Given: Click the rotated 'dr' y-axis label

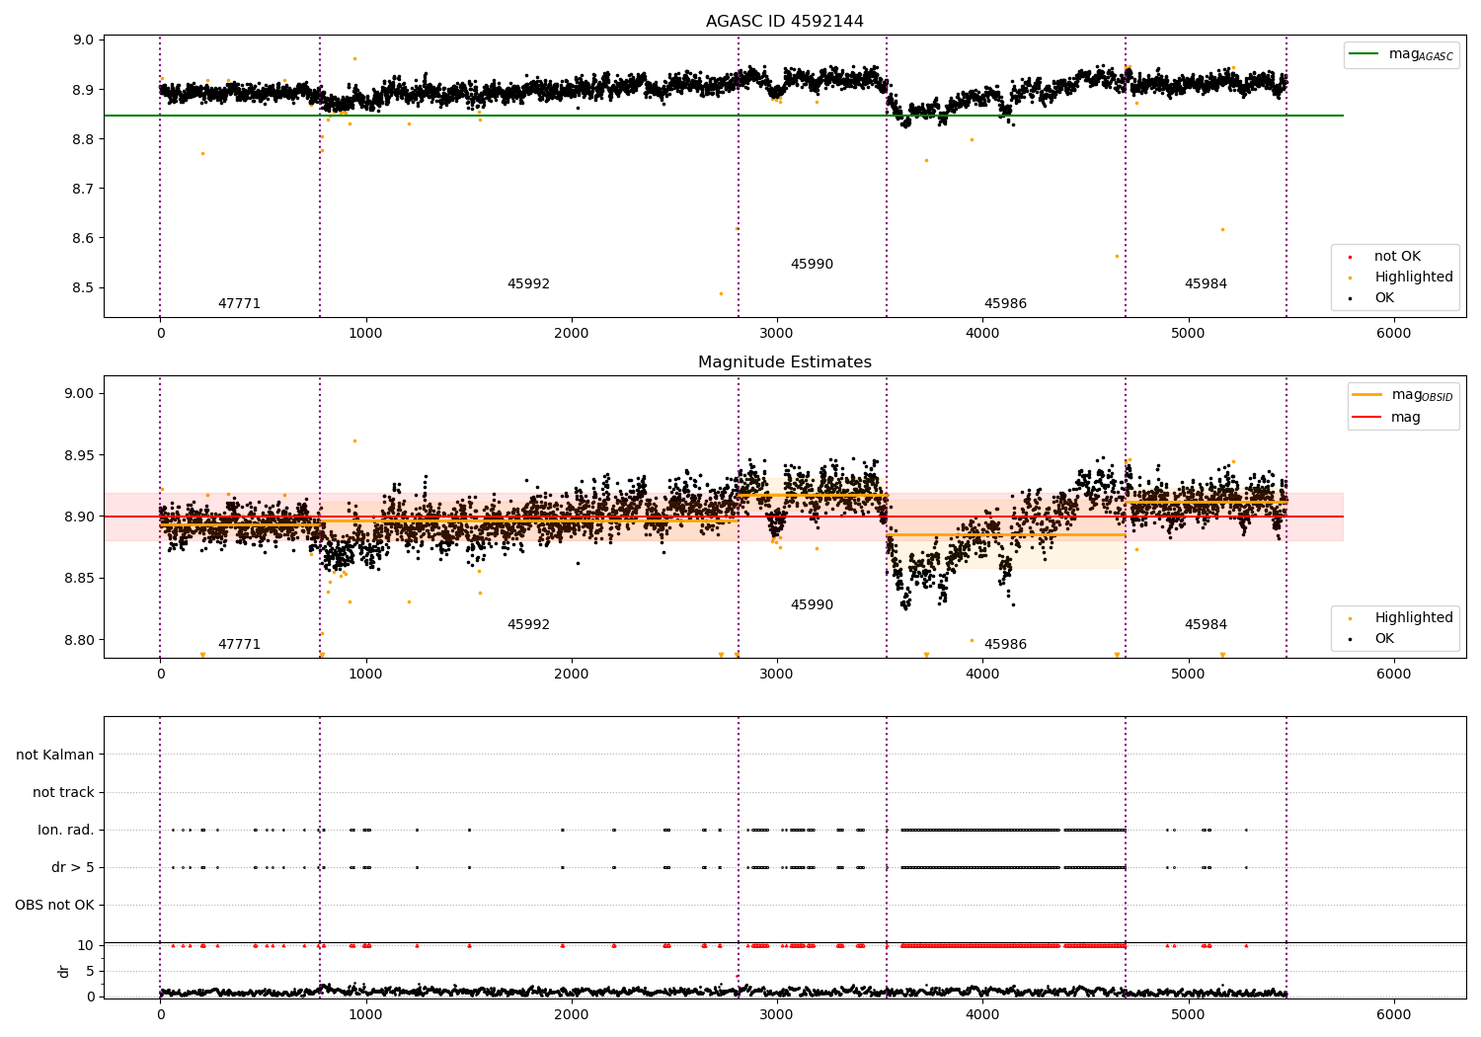Looking at the screenshot, I should [x=64, y=971].
